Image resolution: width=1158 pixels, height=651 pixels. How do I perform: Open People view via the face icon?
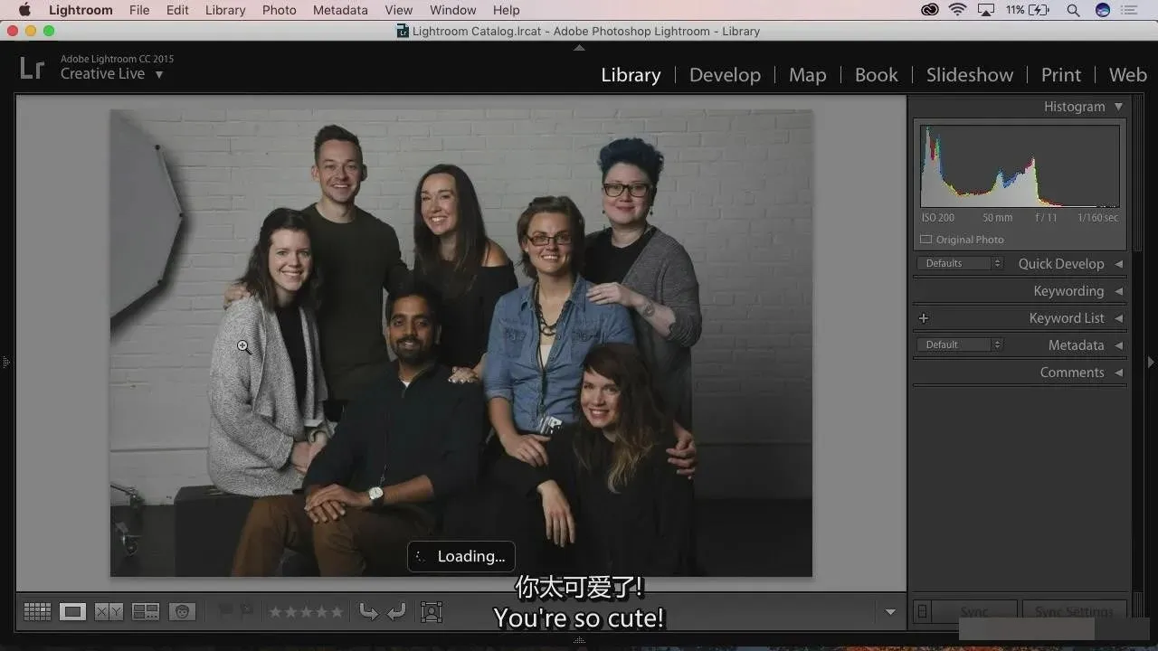(182, 612)
